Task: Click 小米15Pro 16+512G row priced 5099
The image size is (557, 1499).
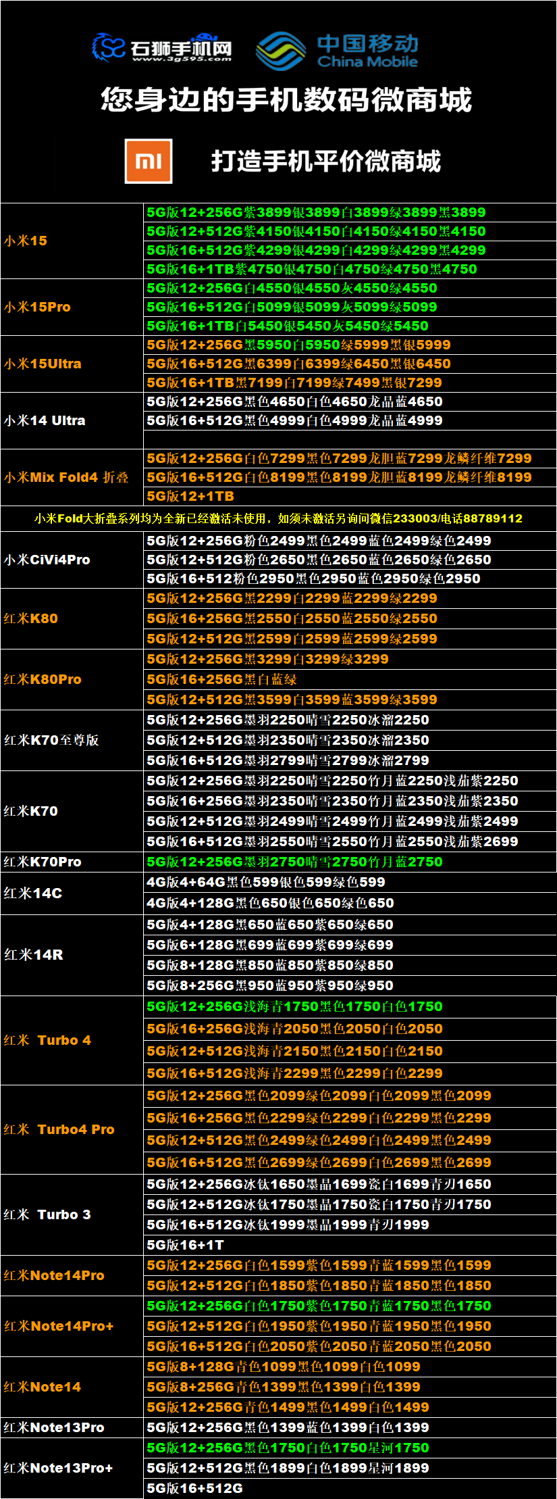Action: point(350,307)
